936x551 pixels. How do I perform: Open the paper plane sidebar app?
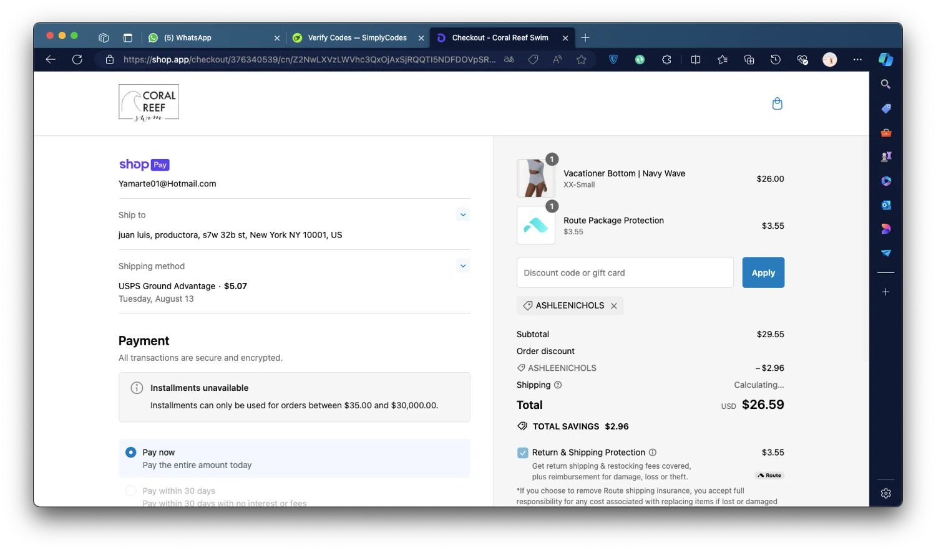(885, 253)
